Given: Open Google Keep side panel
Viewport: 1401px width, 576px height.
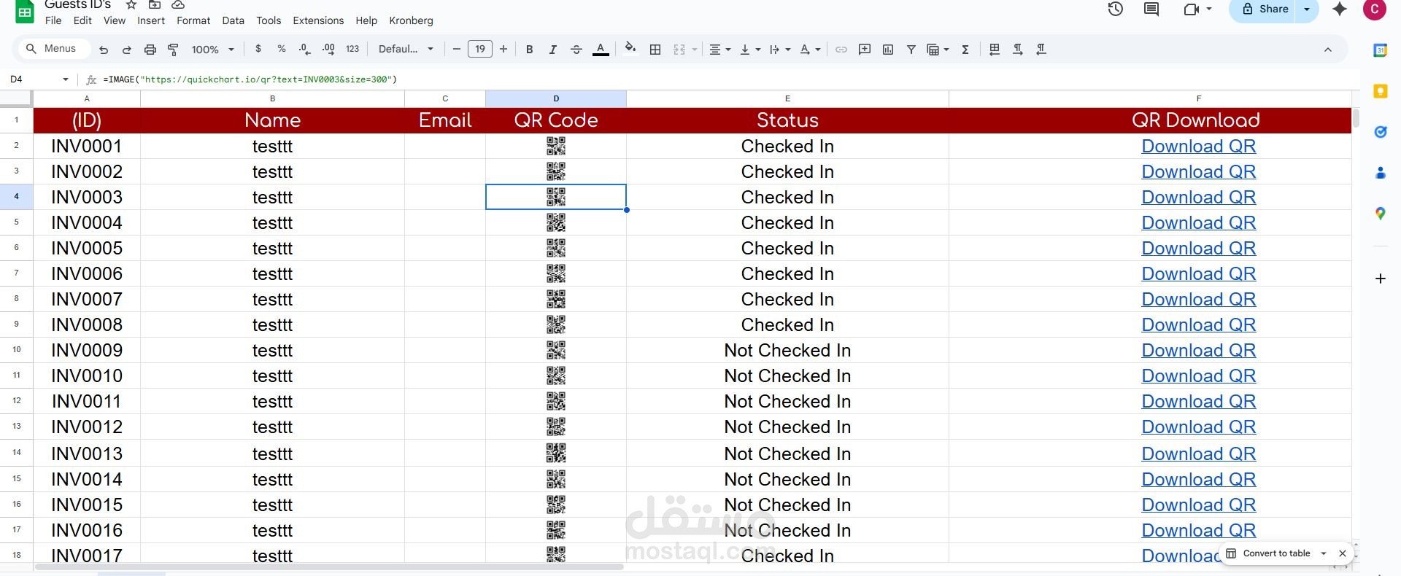Looking at the screenshot, I should (x=1380, y=91).
